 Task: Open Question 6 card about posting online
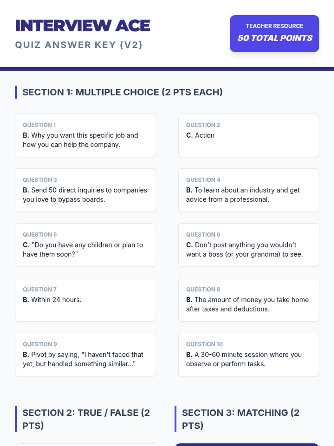tap(249, 245)
